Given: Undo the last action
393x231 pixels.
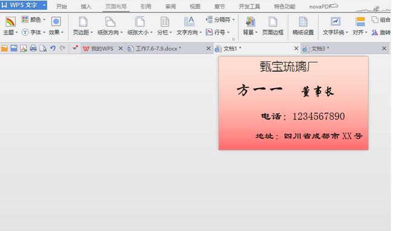Looking at the screenshot, I should [x=53, y=48].
